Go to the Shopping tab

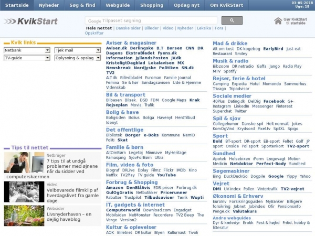click(151, 5)
